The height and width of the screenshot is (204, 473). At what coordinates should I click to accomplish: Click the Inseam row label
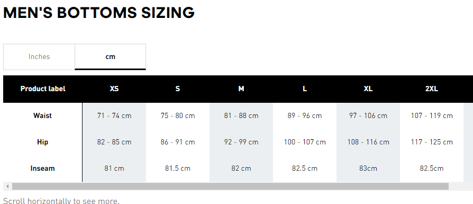42,169
